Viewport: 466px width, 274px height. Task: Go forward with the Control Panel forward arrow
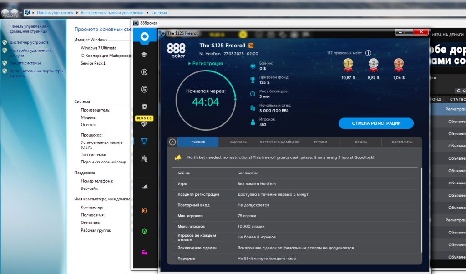point(15,13)
